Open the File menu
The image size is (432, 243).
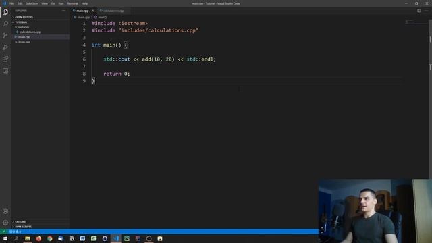(x=12, y=3)
